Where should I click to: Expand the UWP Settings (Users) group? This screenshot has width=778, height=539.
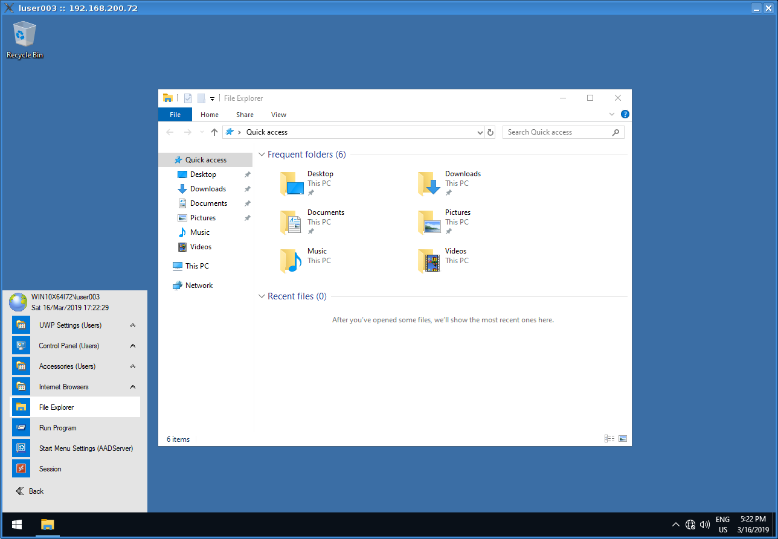[132, 325]
